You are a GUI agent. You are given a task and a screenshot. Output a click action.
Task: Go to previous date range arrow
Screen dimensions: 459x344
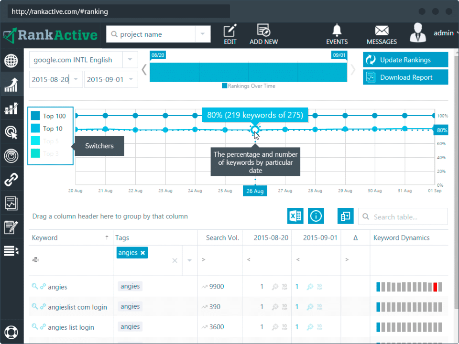click(x=144, y=70)
